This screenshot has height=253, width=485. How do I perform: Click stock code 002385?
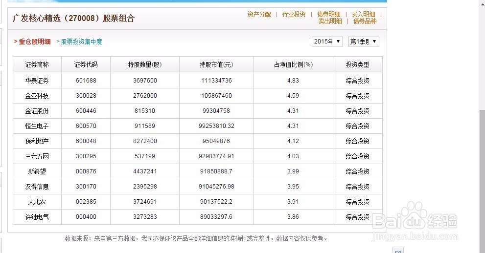tap(86, 202)
